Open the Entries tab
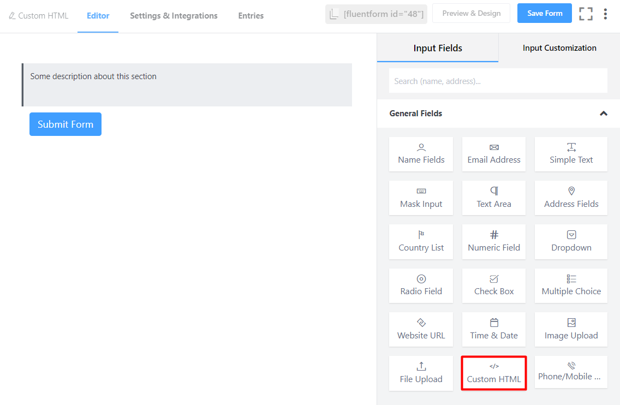620x405 pixels. 251,16
